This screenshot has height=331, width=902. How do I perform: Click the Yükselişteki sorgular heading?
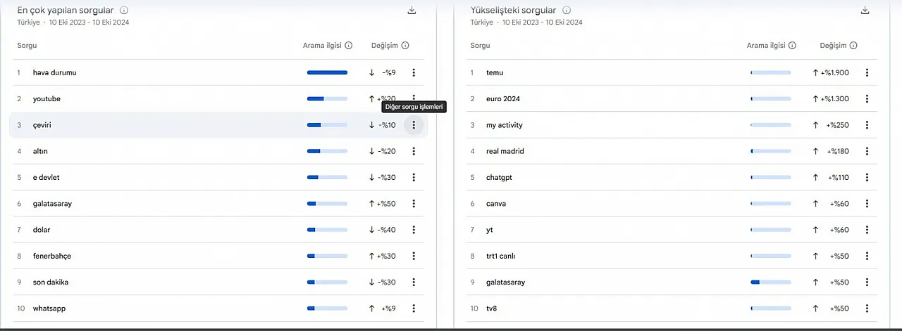(513, 11)
